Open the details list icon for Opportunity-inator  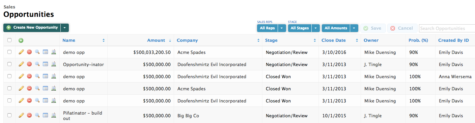pos(46,64)
